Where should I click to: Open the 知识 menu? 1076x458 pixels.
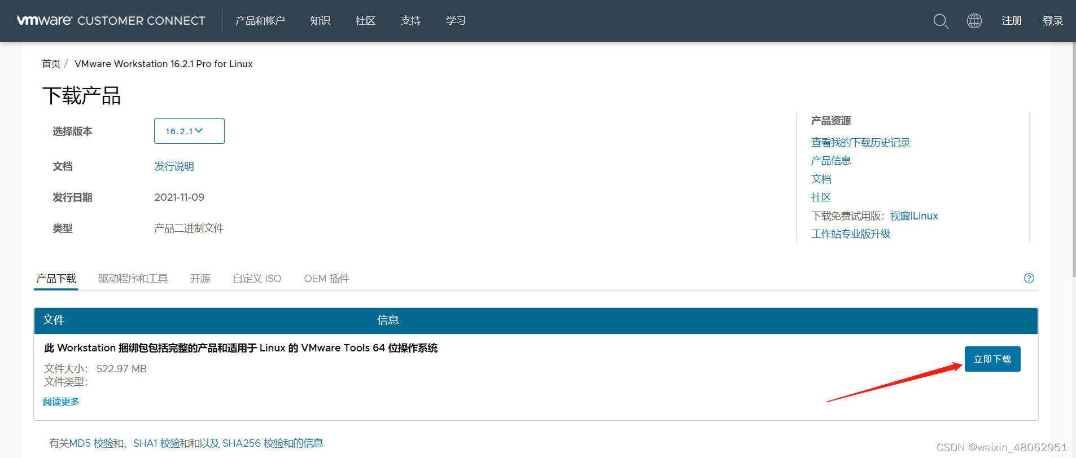[x=320, y=21]
